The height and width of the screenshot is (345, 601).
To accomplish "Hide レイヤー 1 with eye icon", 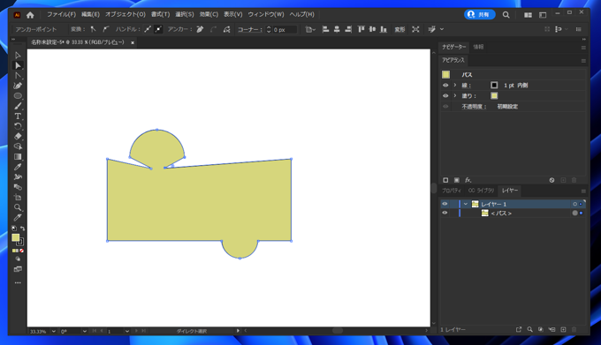I will pyautogui.click(x=445, y=204).
